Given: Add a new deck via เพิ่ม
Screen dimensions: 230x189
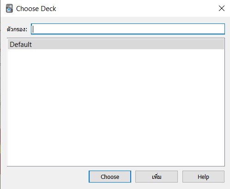Looking at the screenshot, I should click(x=157, y=177).
